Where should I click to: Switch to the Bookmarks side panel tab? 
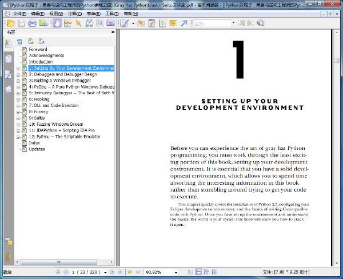(9, 44)
